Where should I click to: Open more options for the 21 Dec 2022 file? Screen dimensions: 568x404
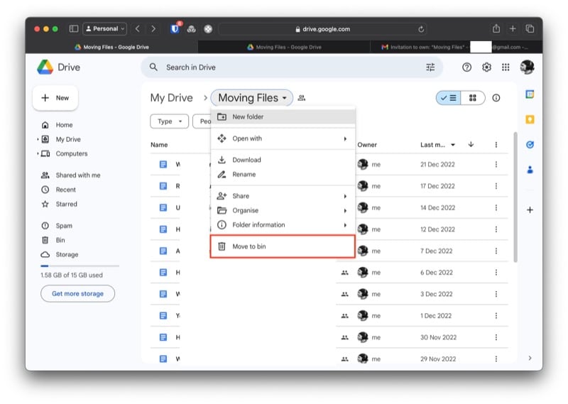click(496, 165)
